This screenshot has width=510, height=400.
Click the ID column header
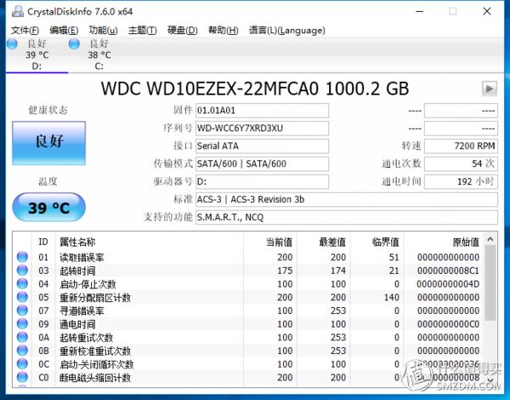(x=43, y=242)
